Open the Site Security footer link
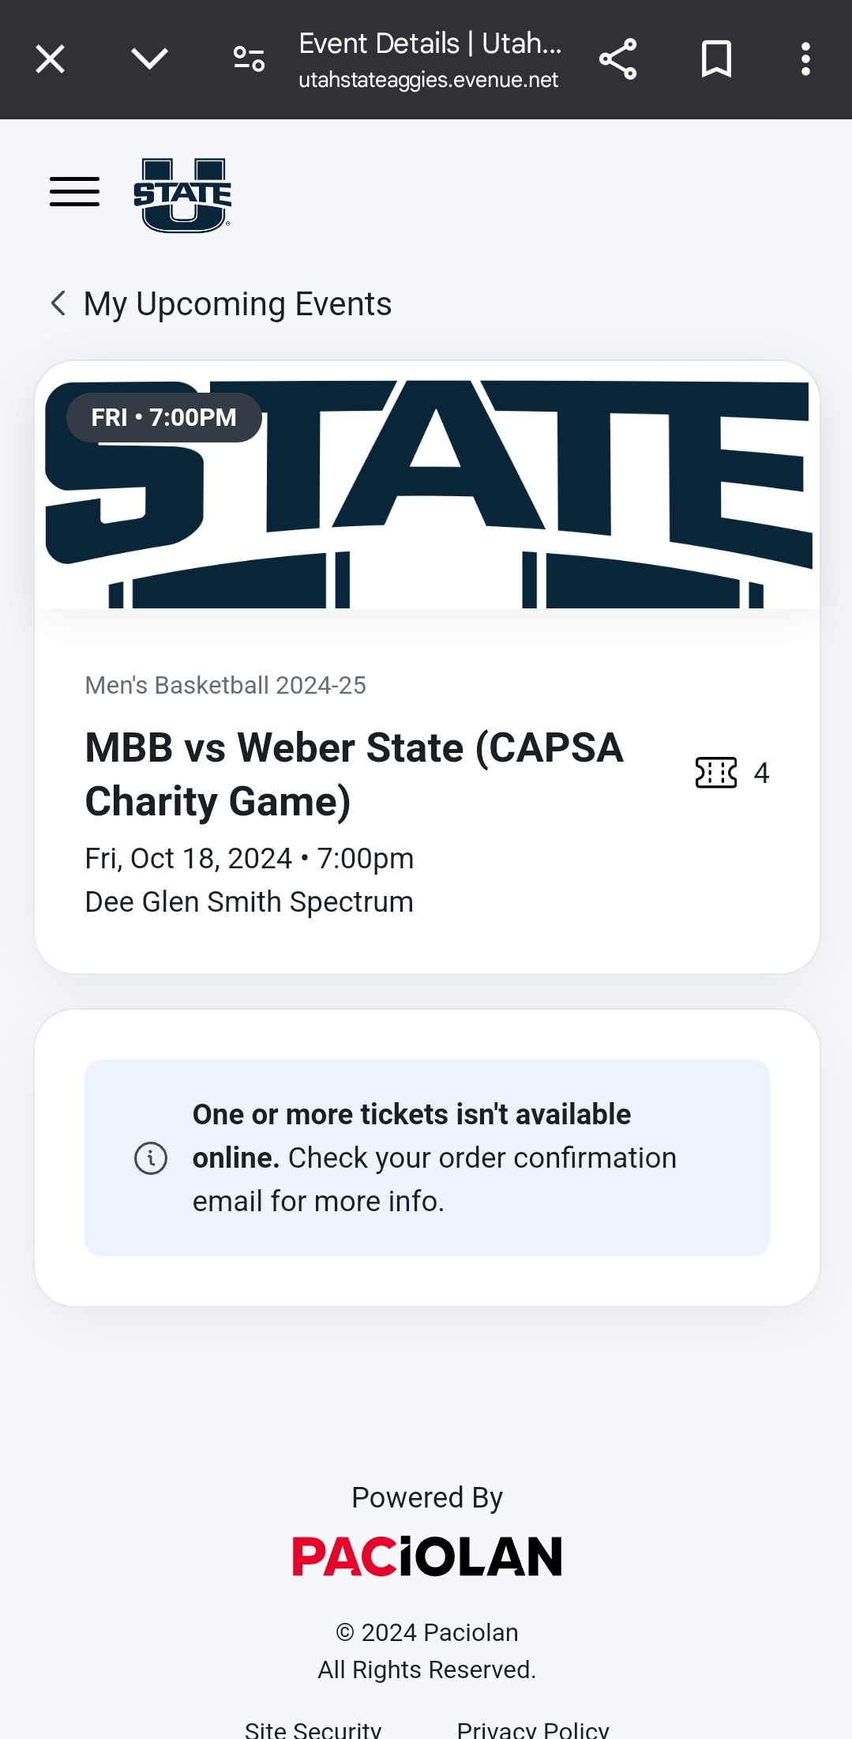The width and height of the screenshot is (852, 1739). coord(313,1730)
